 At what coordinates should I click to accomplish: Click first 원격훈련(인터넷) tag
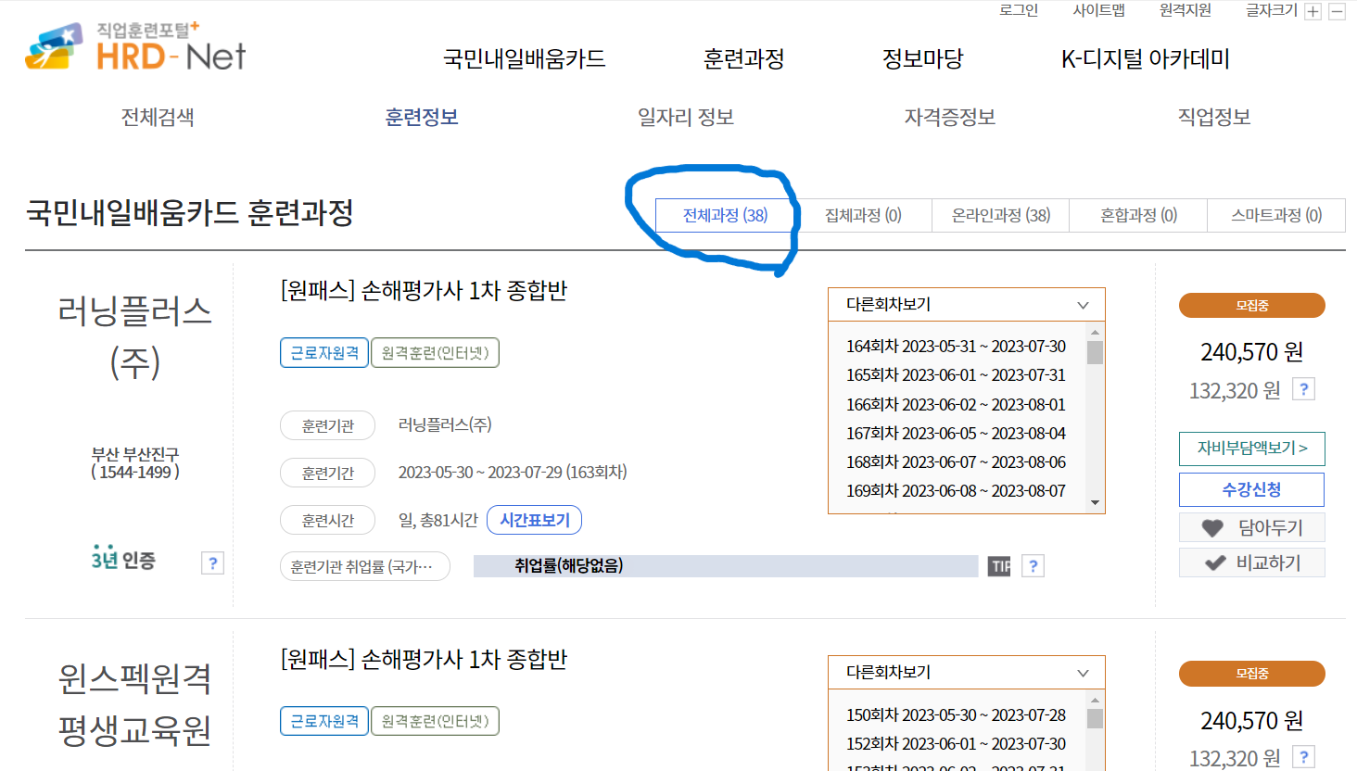tap(435, 353)
